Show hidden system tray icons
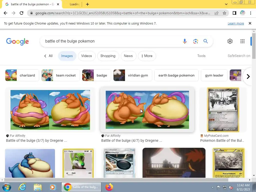256x192 pixels. 212,187
